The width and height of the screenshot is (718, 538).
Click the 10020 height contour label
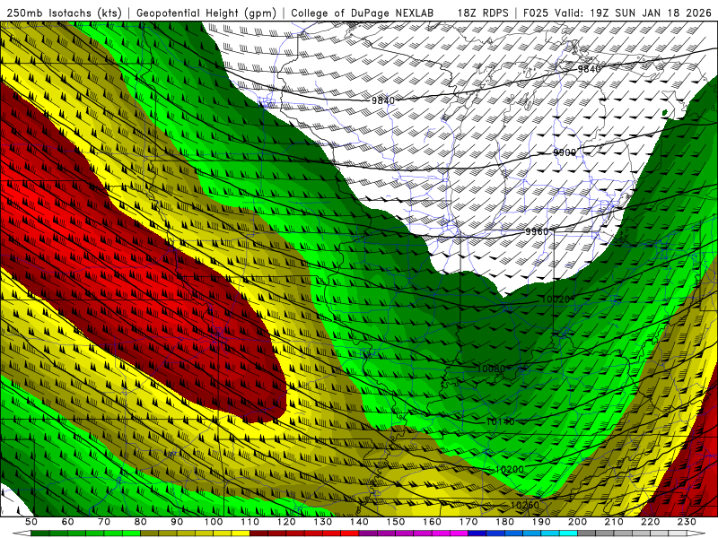coord(556,299)
